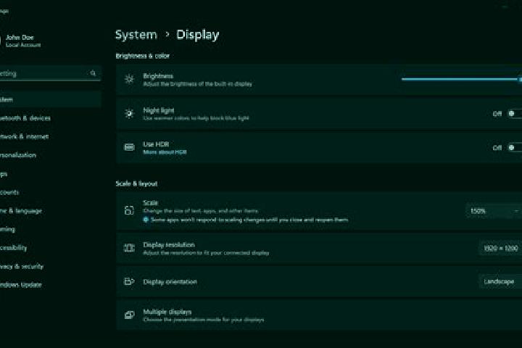
Task: Open the 1920 x 1200 resolution dropdown
Action: [500, 248]
